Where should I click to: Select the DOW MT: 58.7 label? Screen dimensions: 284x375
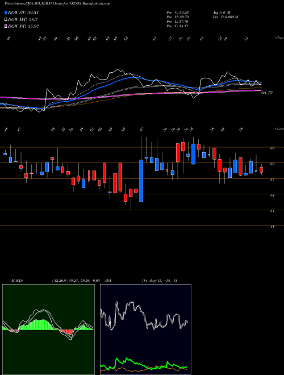23,20
